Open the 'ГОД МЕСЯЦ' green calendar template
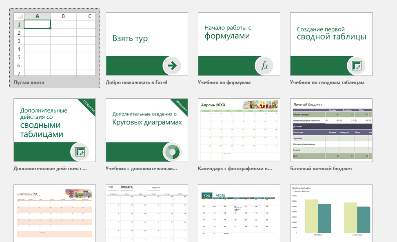The height and width of the screenshot is (242, 397). click(x=239, y=213)
